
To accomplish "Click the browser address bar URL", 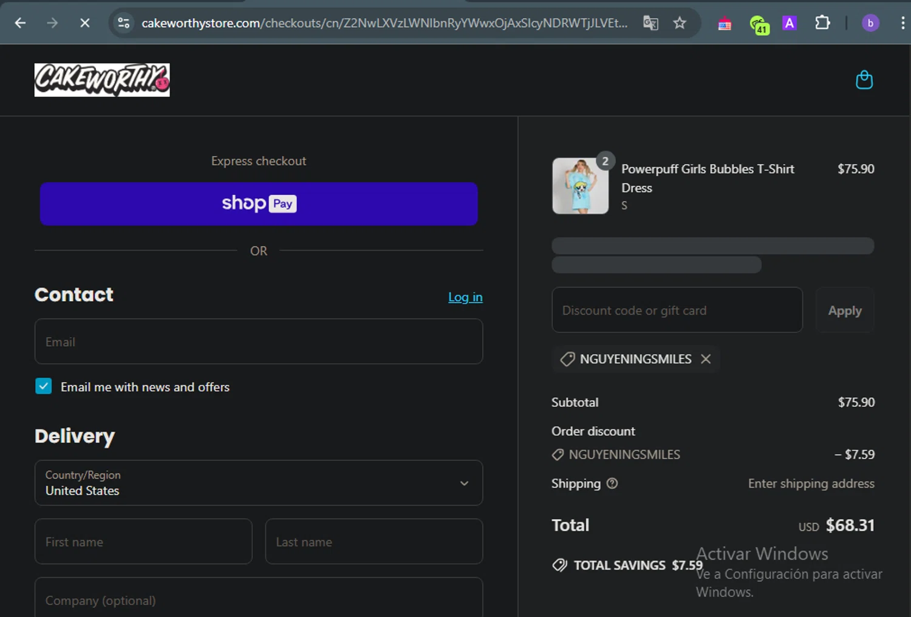I will click(x=384, y=23).
